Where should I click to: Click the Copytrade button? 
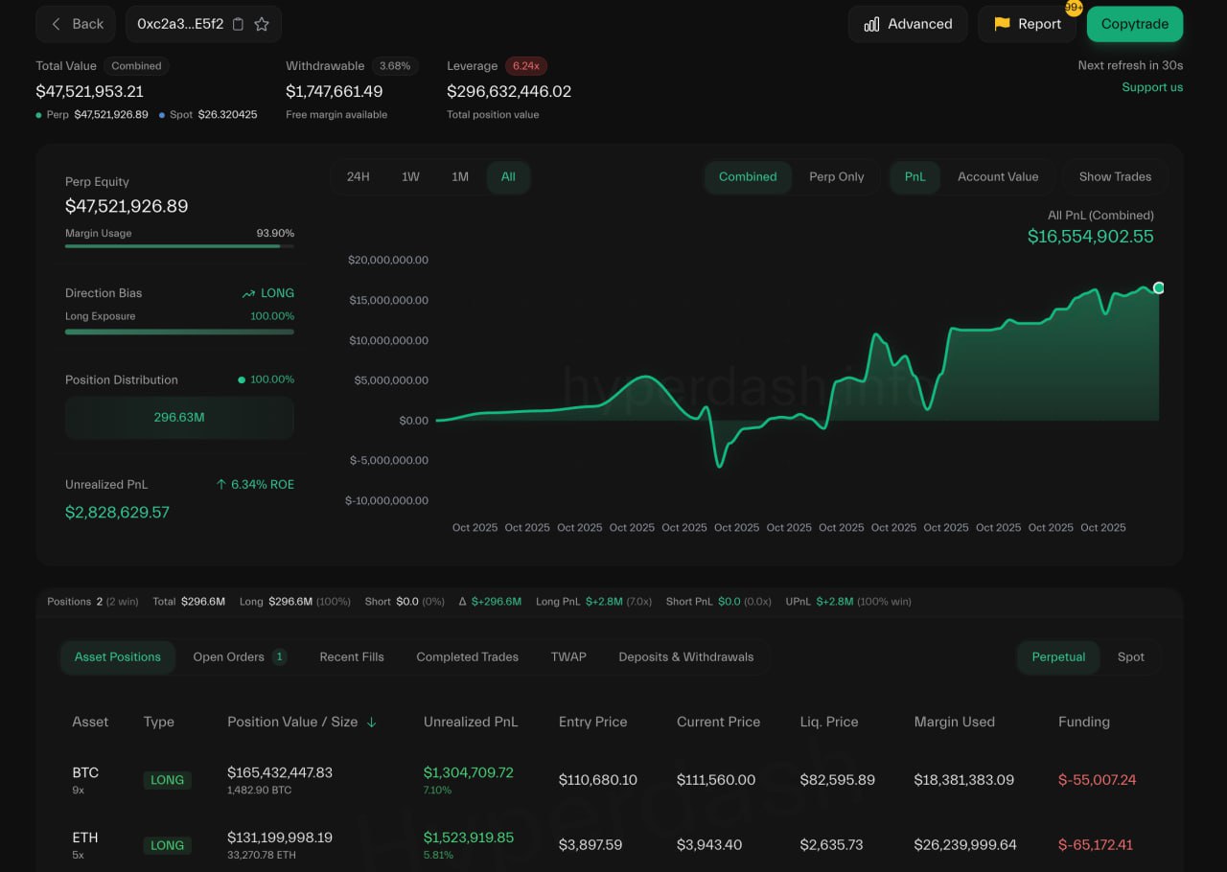(x=1135, y=24)
